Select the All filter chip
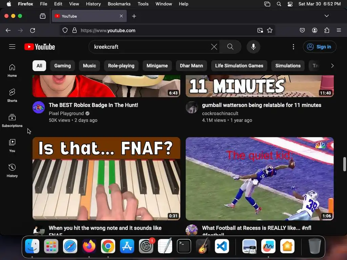This screenshot has height=260, width=347. point(39,66)
